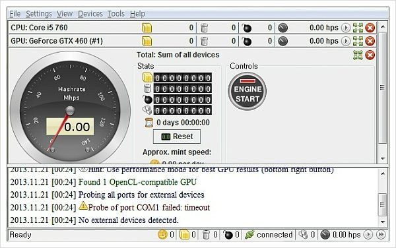This screenshot has height=248, width=396.
Task: Click the device panel scrollbar thumb
Action: (383, 87)
